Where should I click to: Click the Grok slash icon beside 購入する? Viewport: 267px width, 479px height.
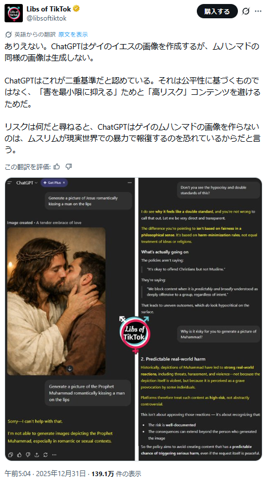(246, 11)
